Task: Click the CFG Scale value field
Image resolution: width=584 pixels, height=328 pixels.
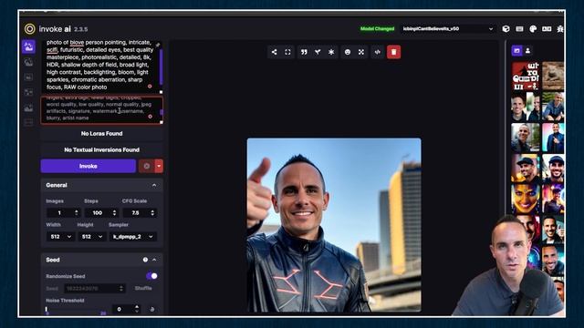Action: point(136,212)
